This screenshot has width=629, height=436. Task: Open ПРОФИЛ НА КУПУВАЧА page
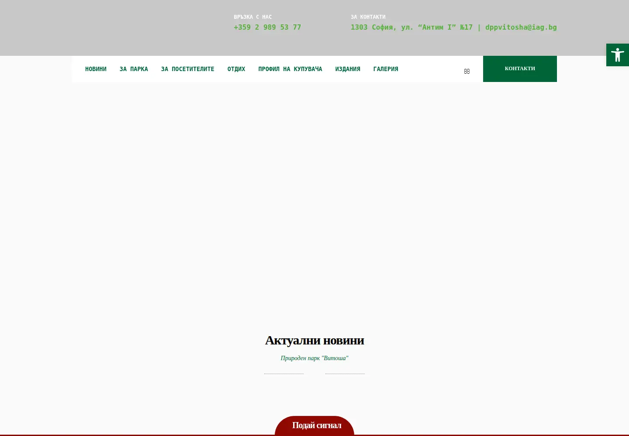pyautogui.click(x=290, y=69)
